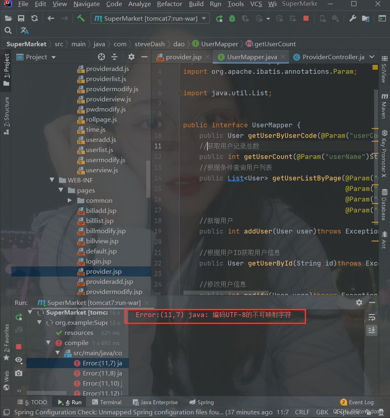Open the run configuration dropdown
Image resolution: width=390 pixels, height=418 pixels.
(x=204, y=18)
